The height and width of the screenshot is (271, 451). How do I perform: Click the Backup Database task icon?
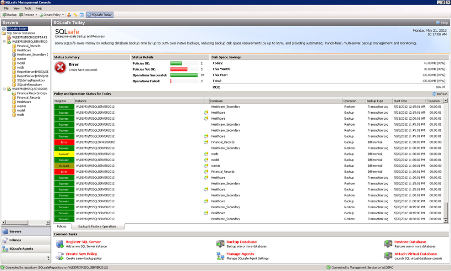220,244
